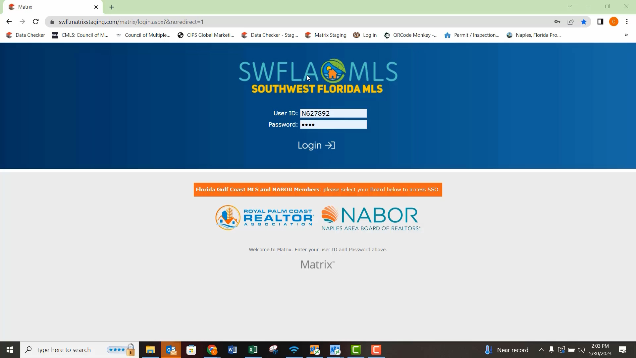Click the 'Welcome to Matrix' text
Screen dimensions: 636x358
point(318,250)
